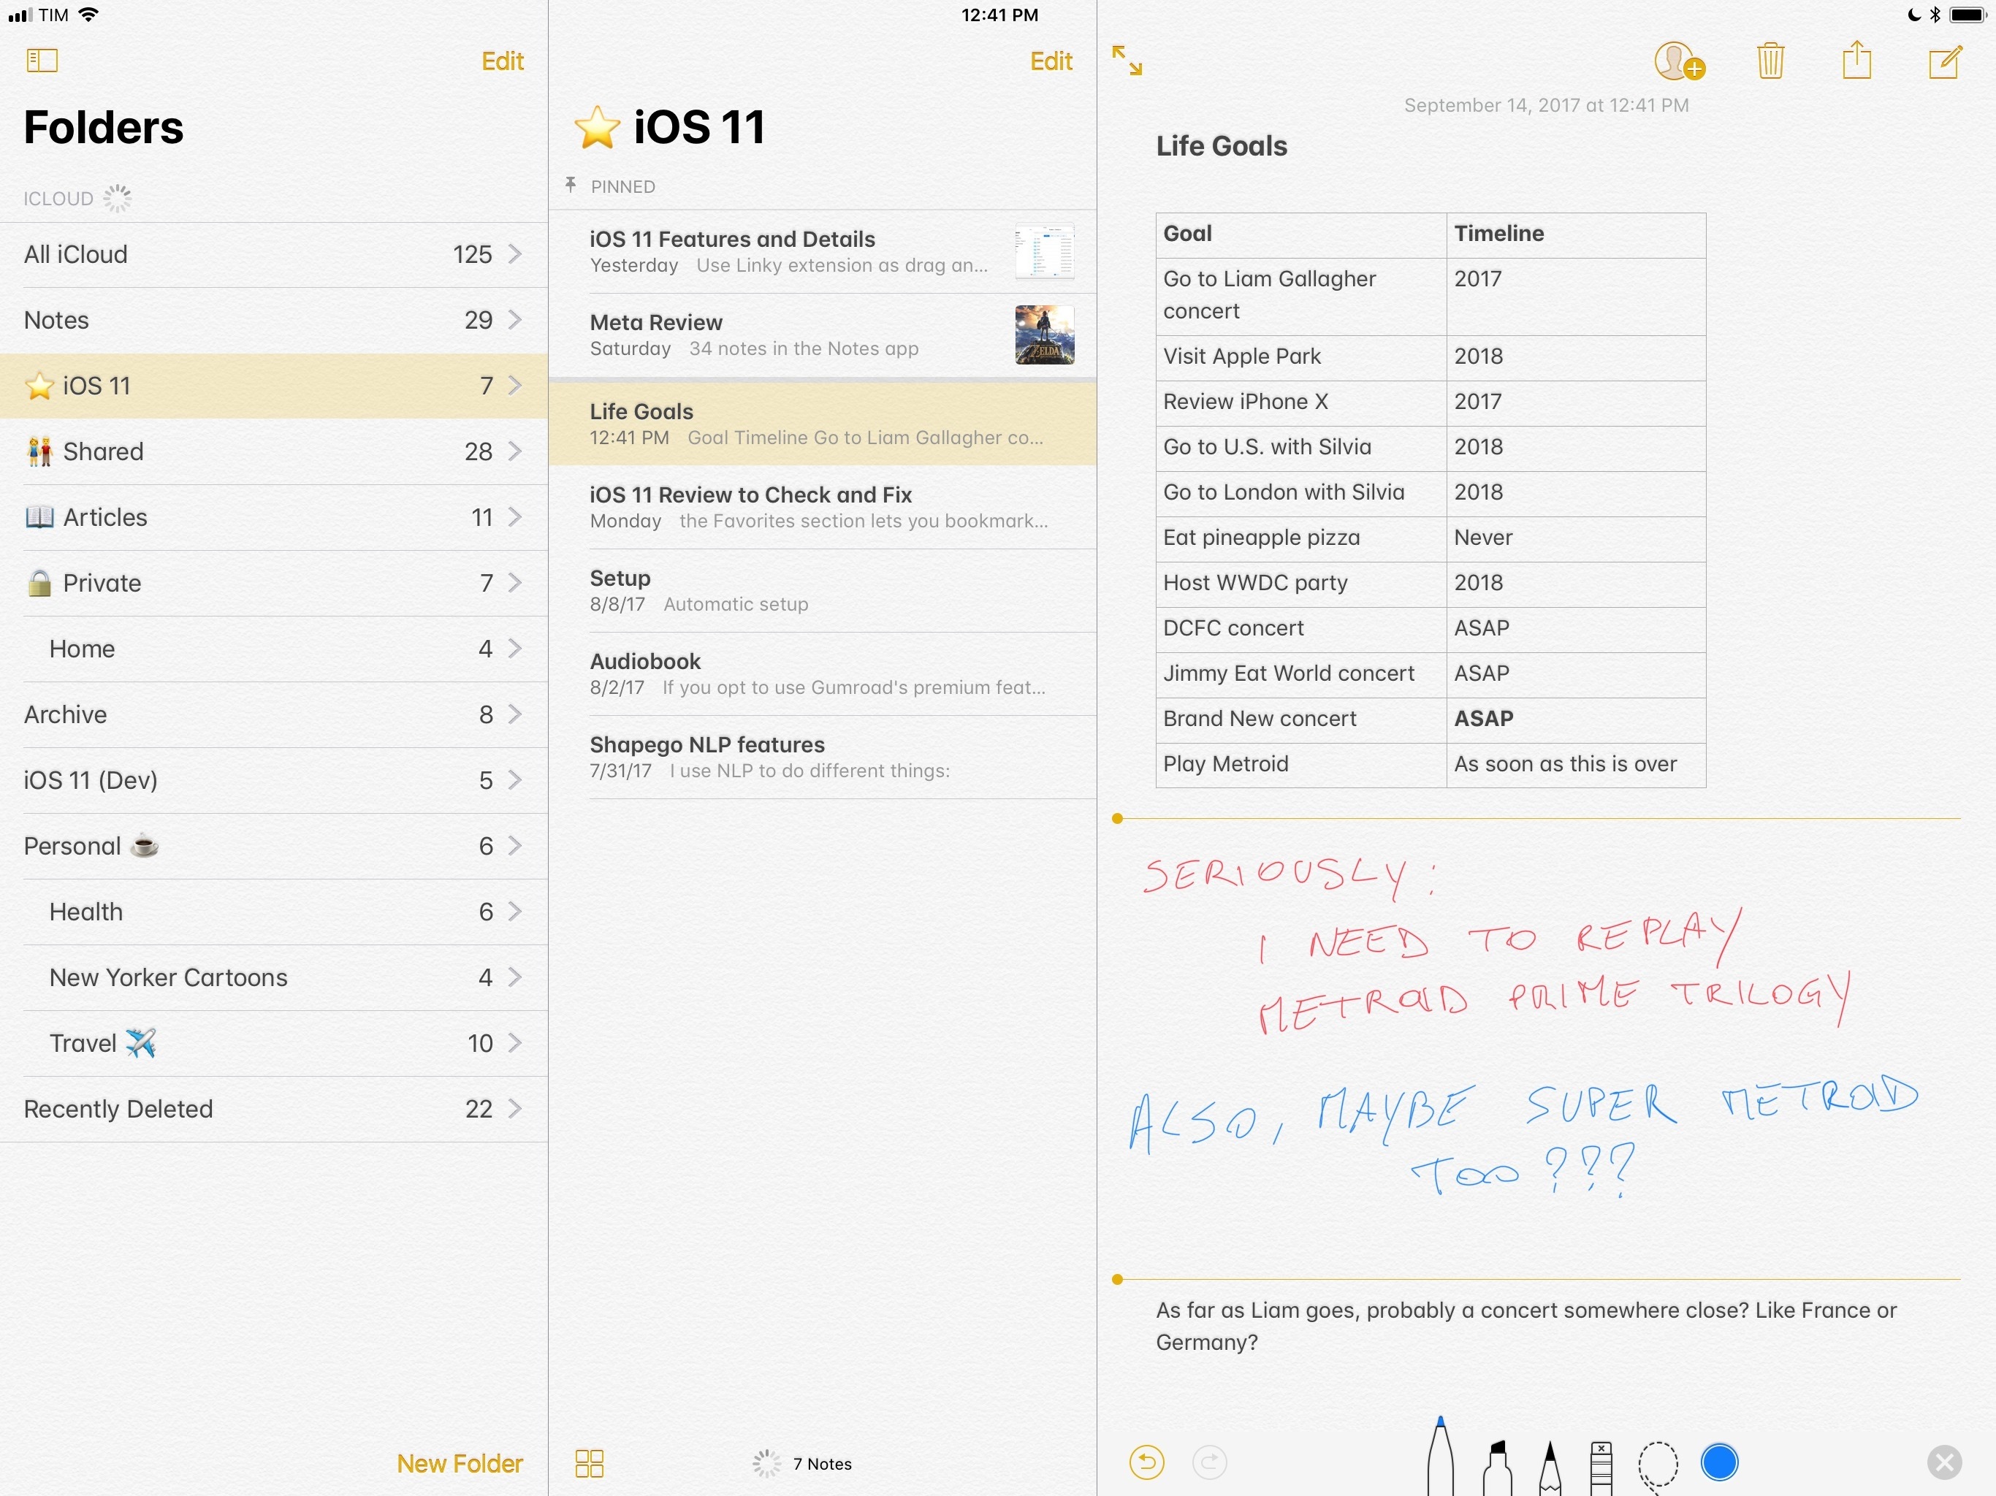This screenshot has width=1996, height=1496.
Task: Open the iOS 11 Features and Details note
Action: click(822, 252)
